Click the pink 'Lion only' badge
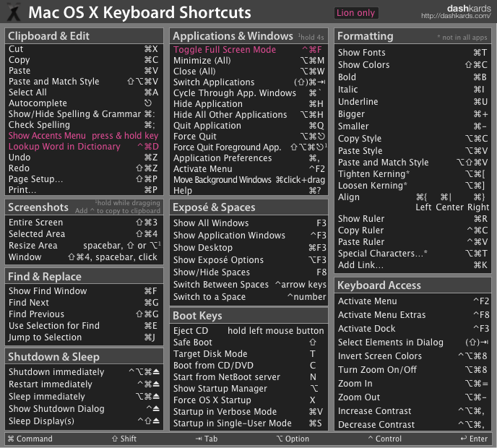Screen dimensions: 497x448 click(x=355, y=13)
